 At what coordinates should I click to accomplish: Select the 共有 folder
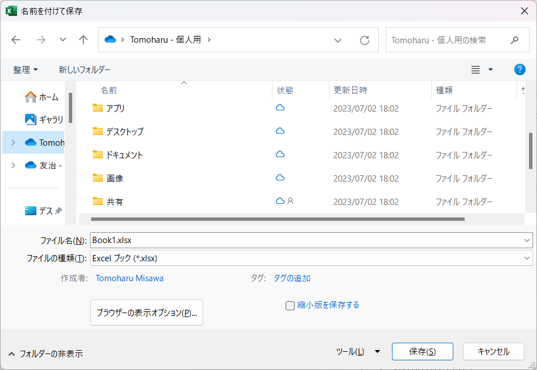click(x=108, y=202)
